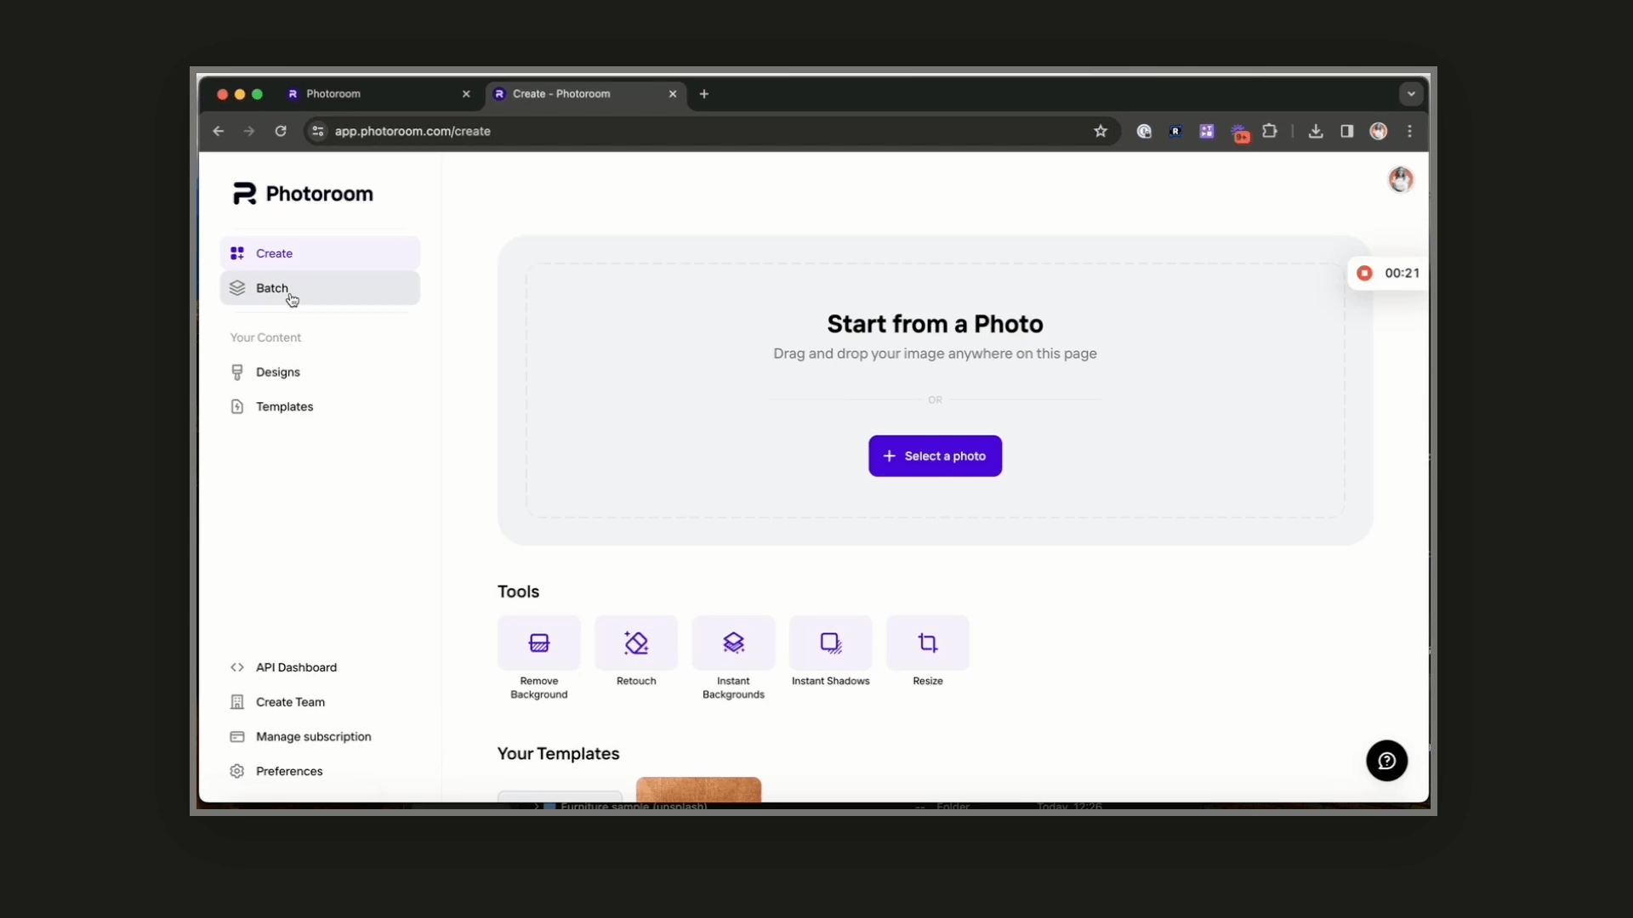This screenshot has width=1633, height=918.
Task: Click the first extension icon beside bookmark star
Action: [1144, 131]
